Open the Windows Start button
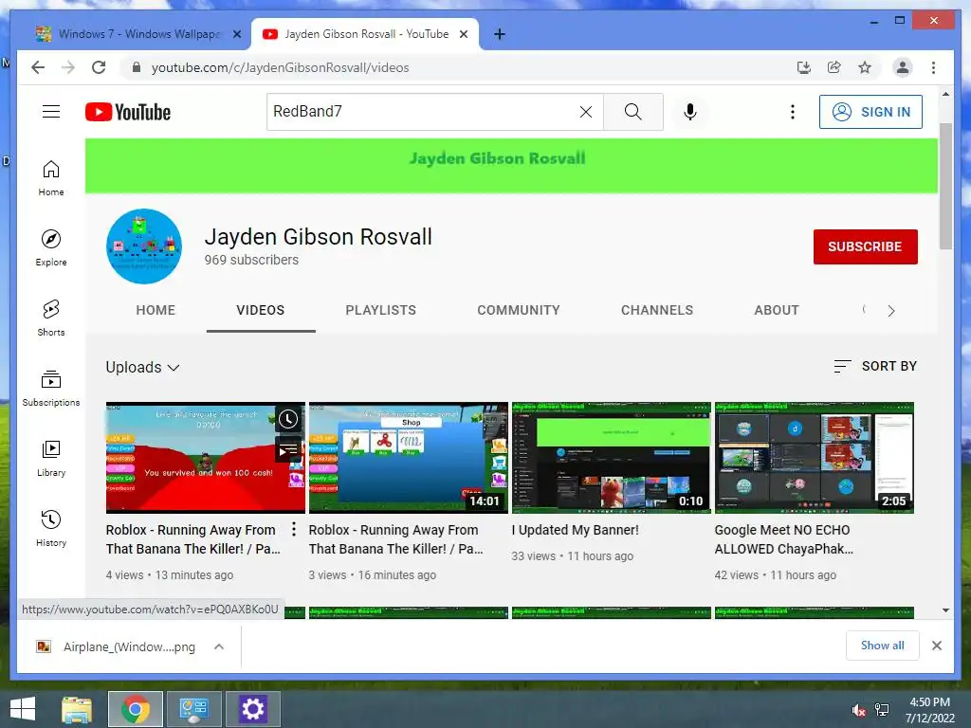 (23, 709)
